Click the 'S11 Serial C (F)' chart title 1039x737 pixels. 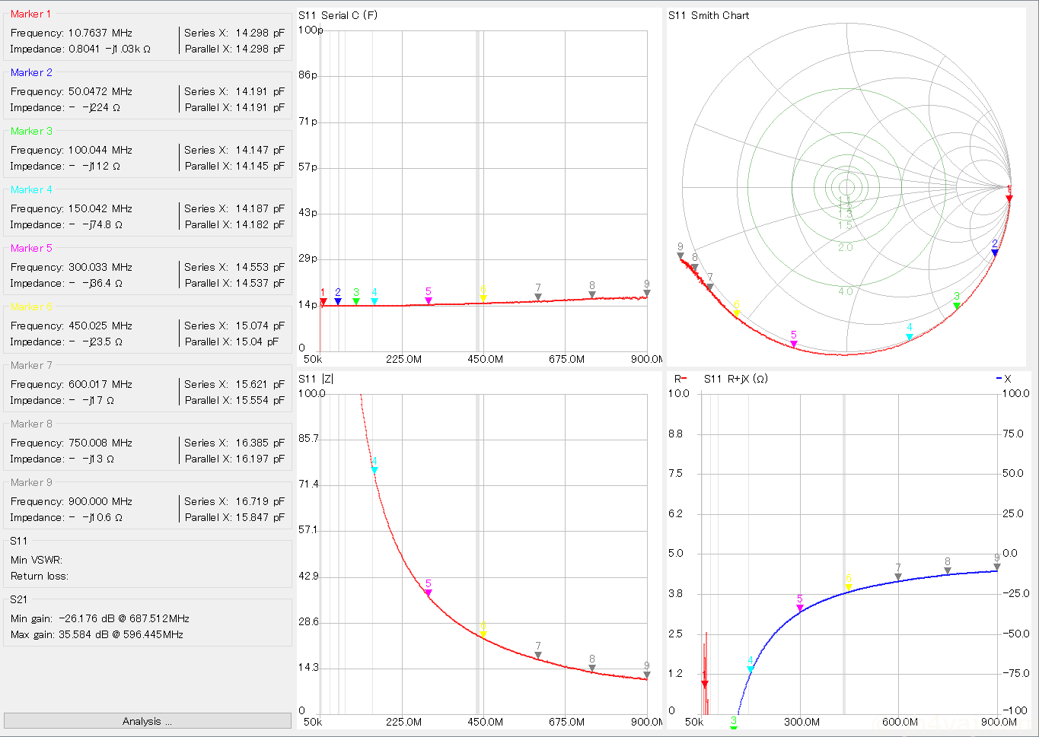point(337,15)
